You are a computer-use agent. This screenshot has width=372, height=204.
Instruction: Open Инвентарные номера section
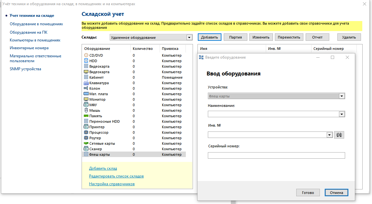tap(29, 48)
